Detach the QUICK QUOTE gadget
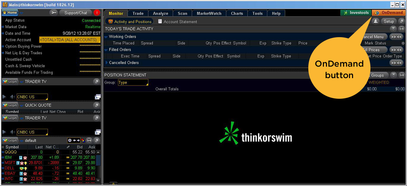407x186 pixels. click(97, 105)
